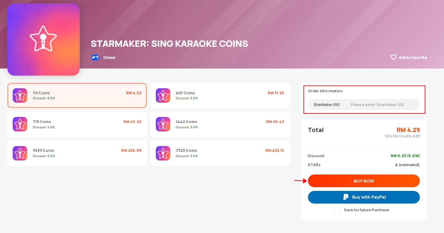Select the 1442 Coins package
The width and height of the screenshot is (444, 233).
[220, 124]
